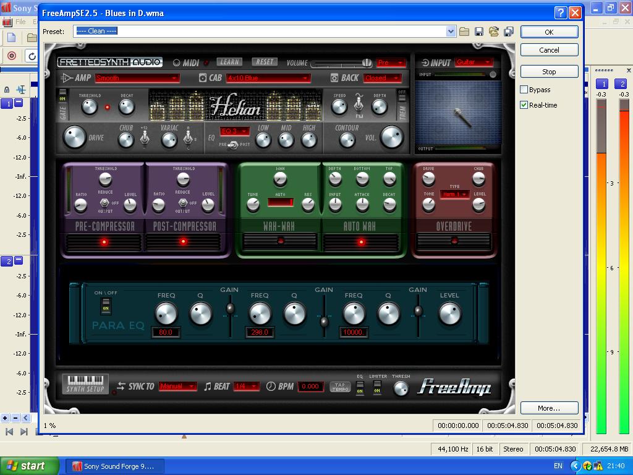Screen dimensions: 633x475
Task: Click the More... button
Action: pos(549,408)
